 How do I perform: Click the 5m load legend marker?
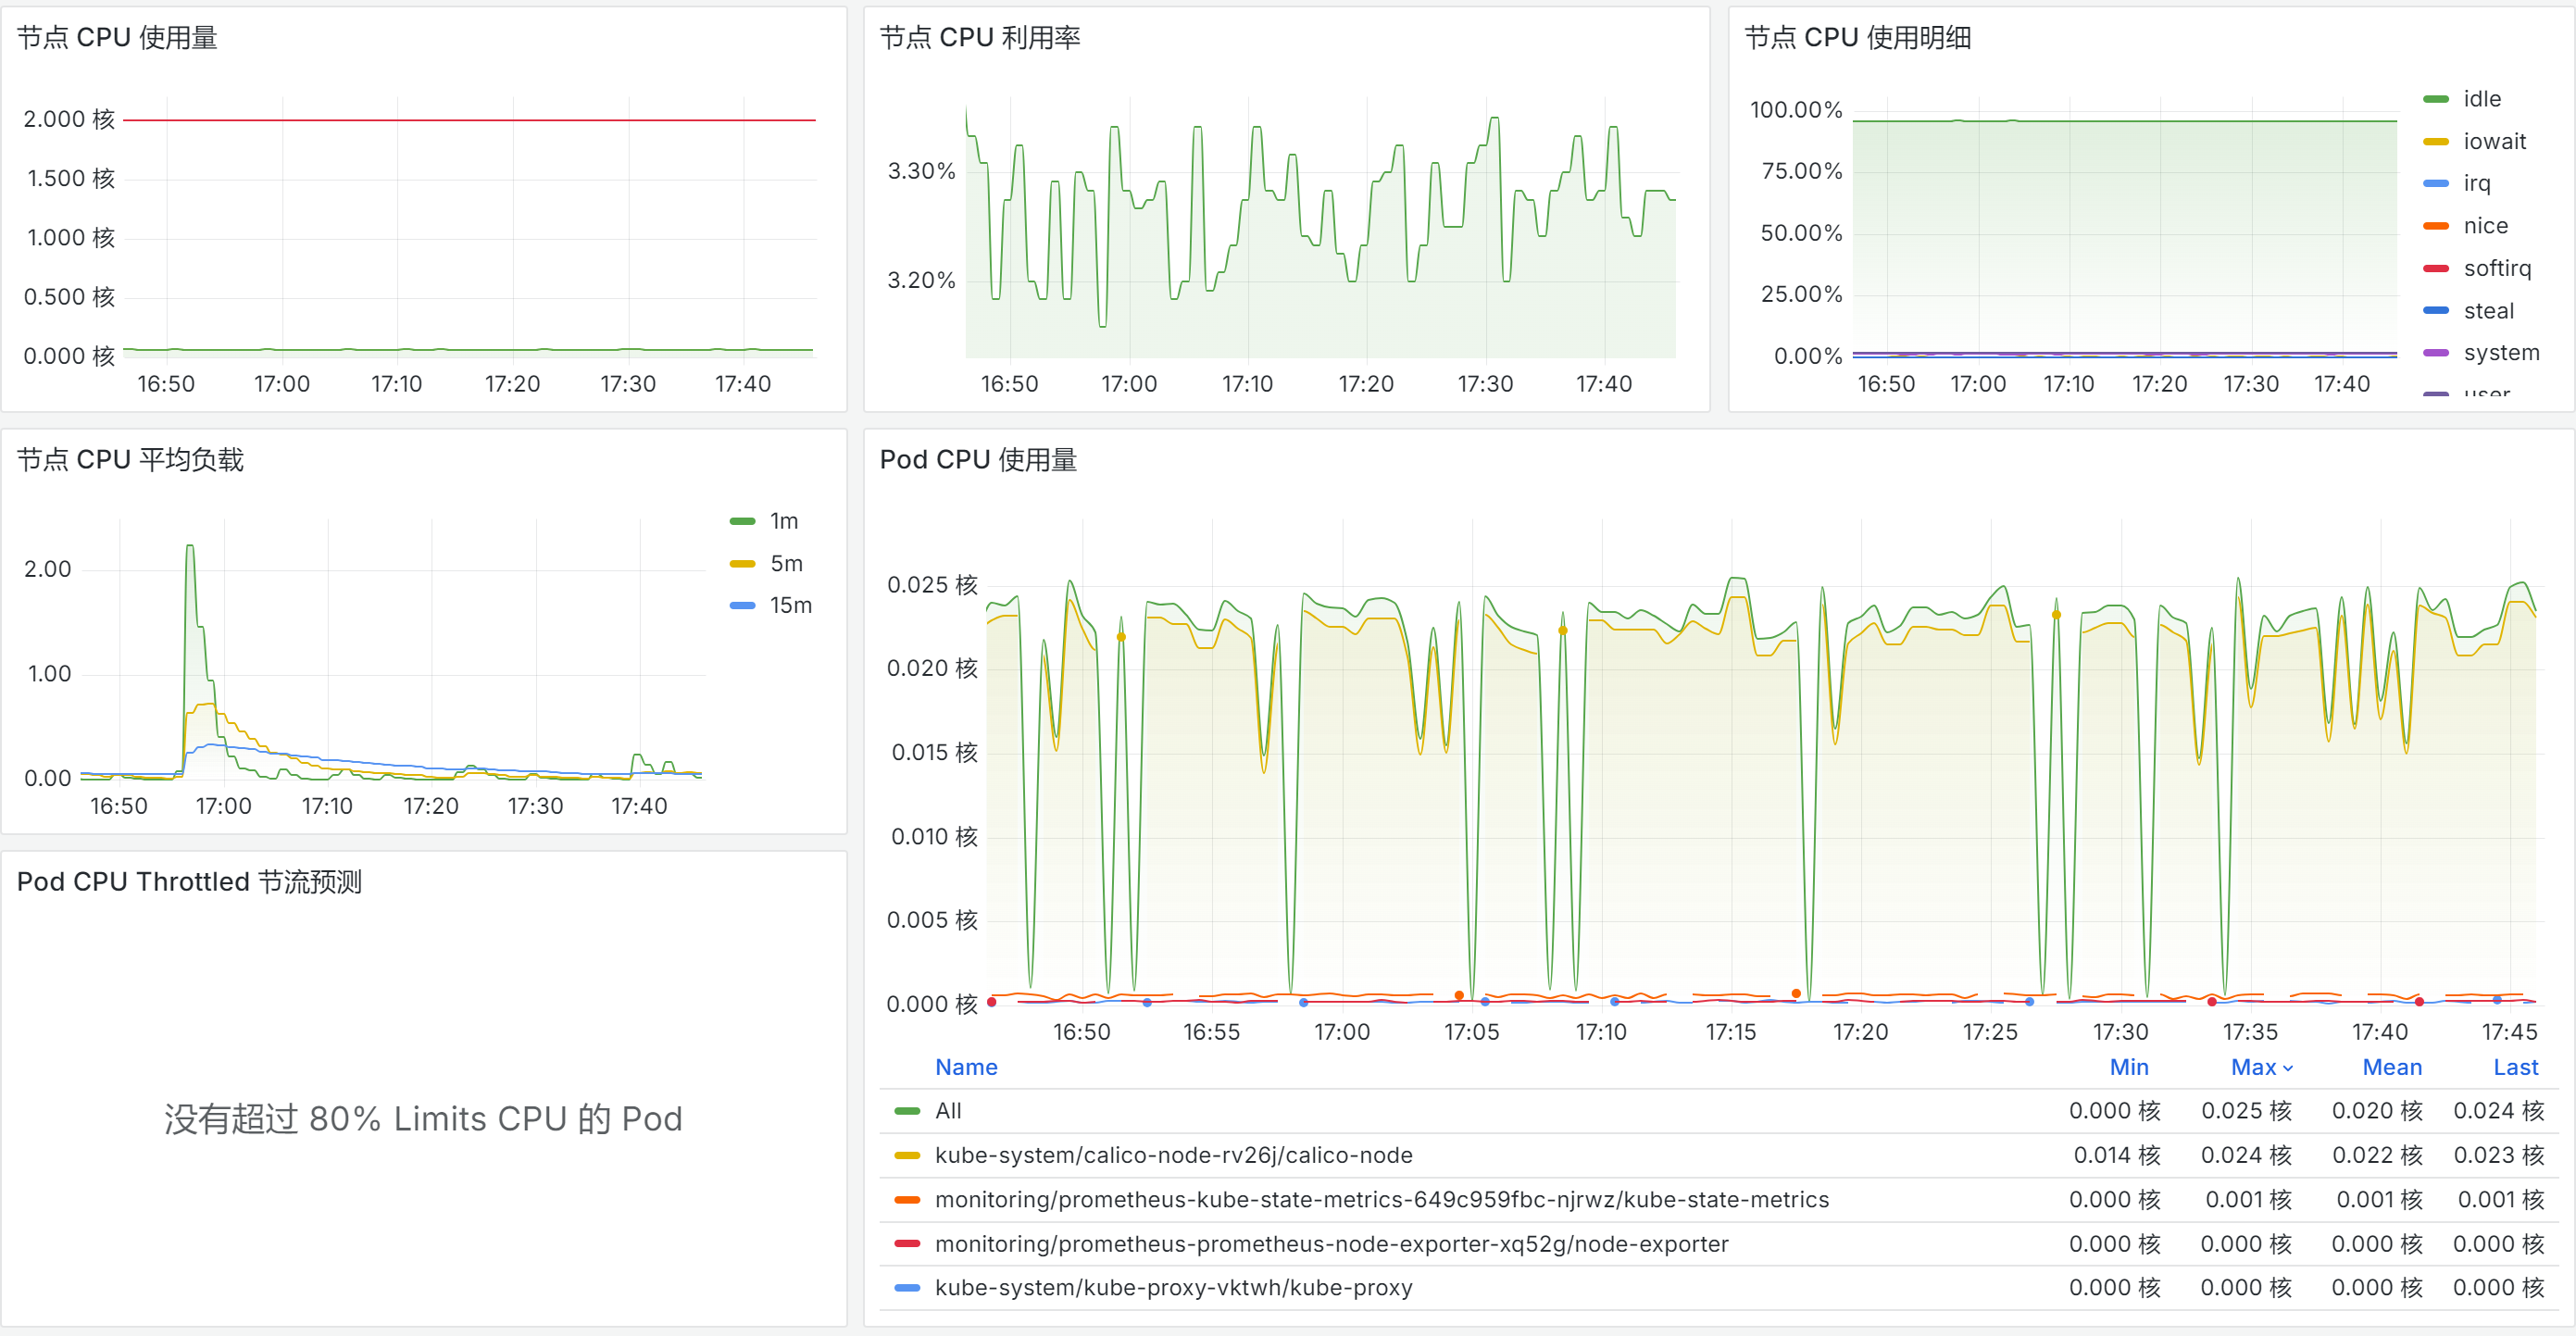(x=742, y=564)
